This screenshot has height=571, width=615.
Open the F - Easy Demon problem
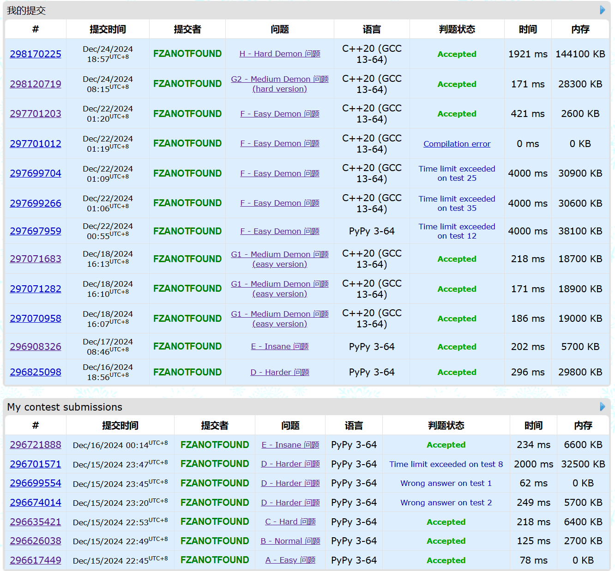click(279, 113)
